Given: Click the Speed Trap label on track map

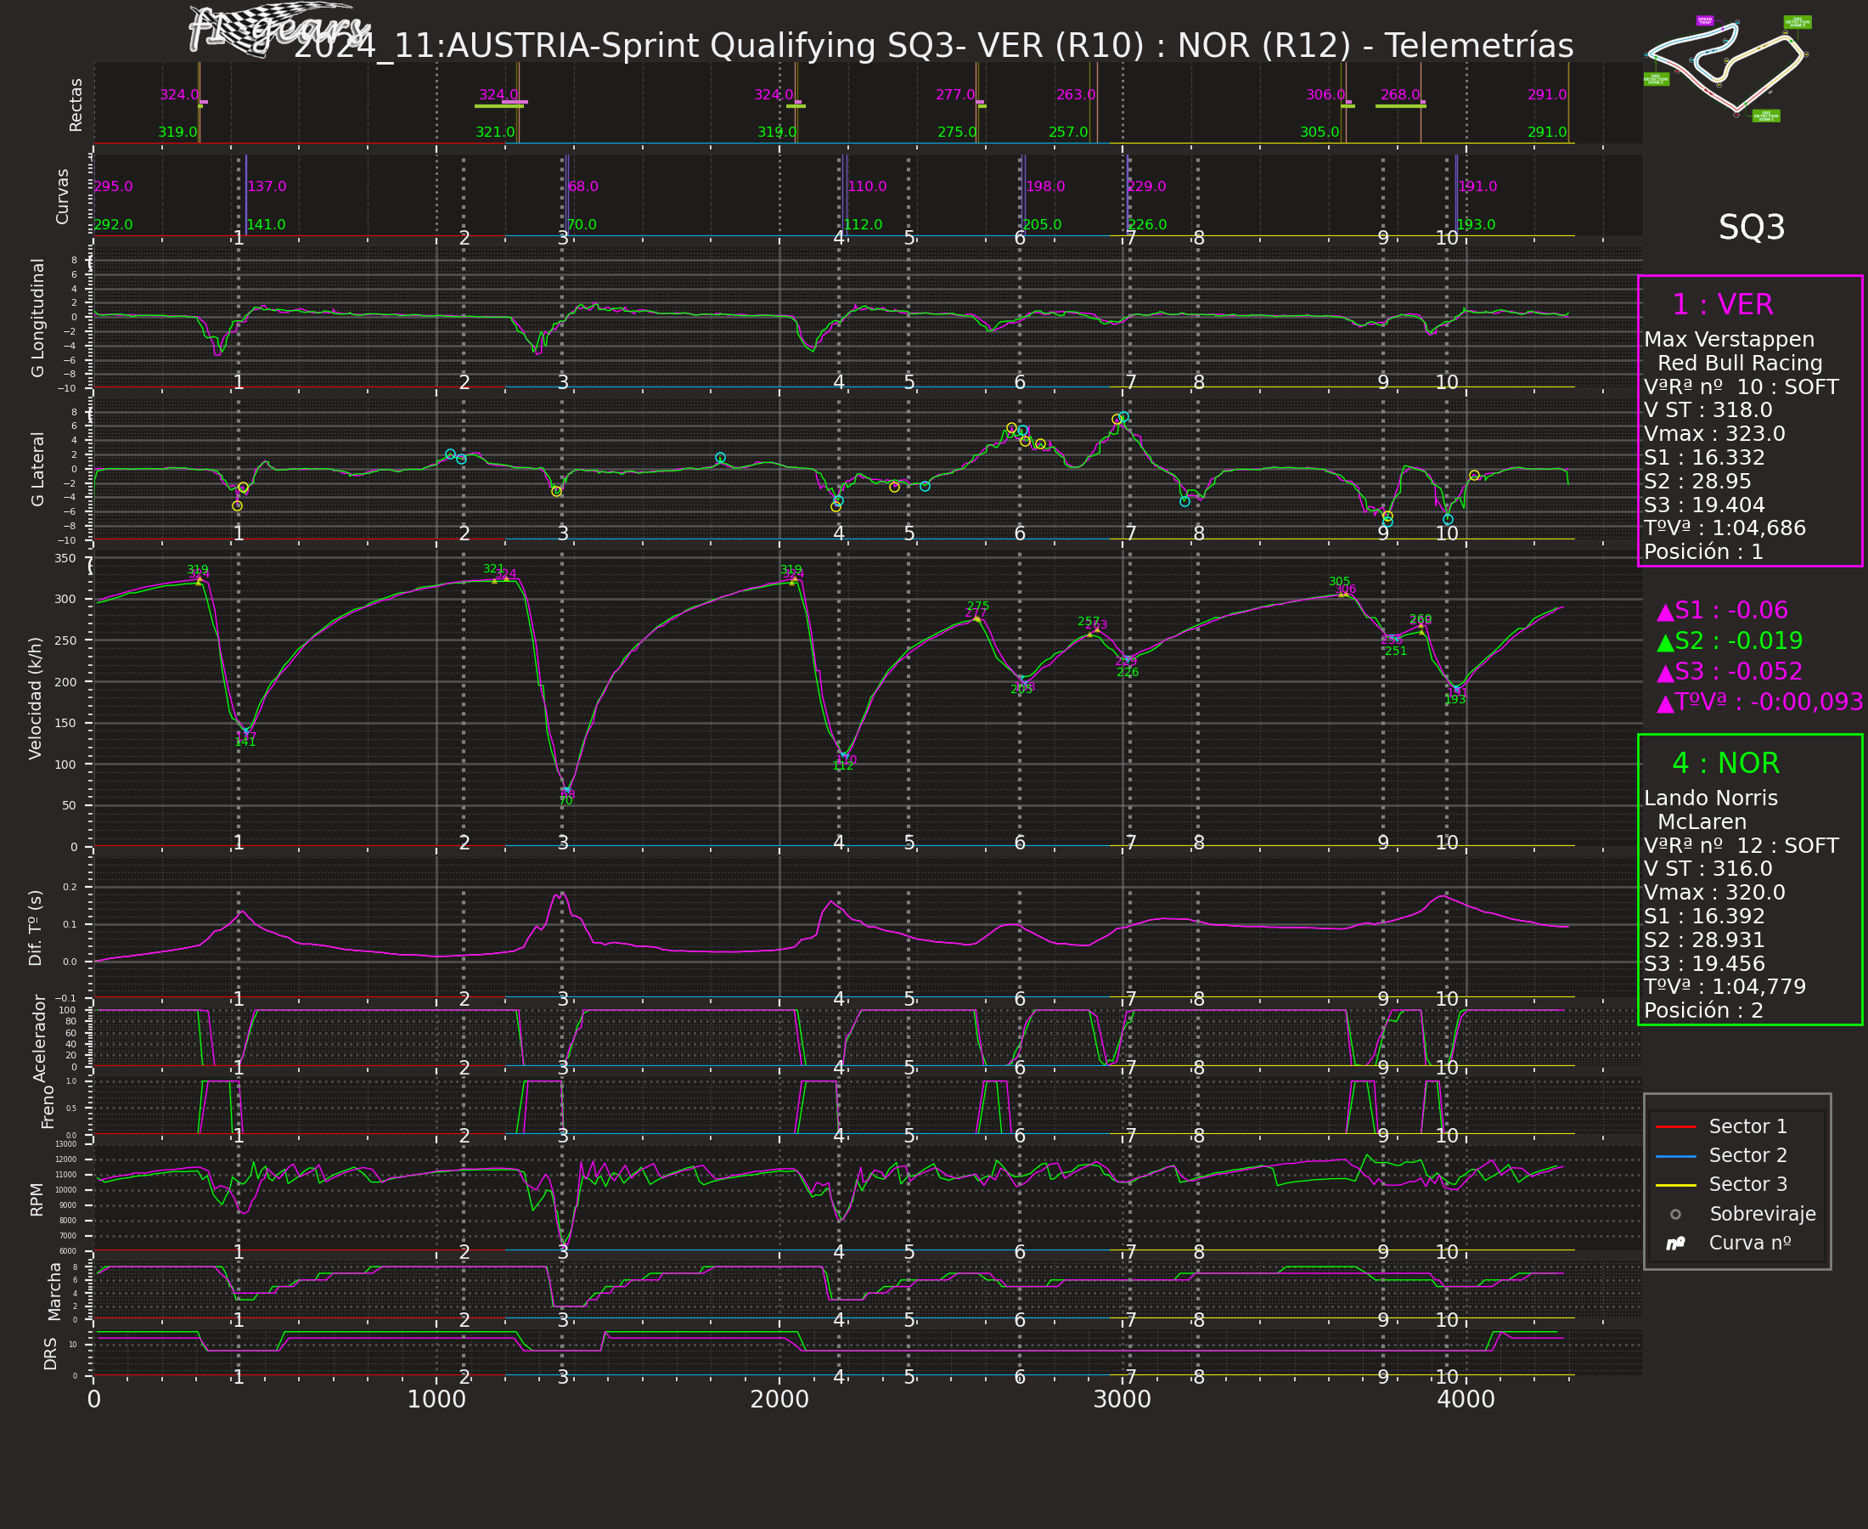Looking at the screenshot, I should coord(1704,20).
